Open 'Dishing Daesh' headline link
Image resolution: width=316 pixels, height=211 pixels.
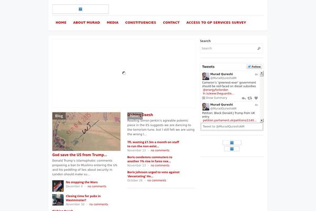coord(140,114)
